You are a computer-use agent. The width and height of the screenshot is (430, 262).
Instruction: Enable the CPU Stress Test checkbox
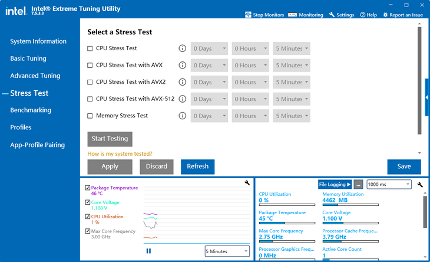[90, 48]
